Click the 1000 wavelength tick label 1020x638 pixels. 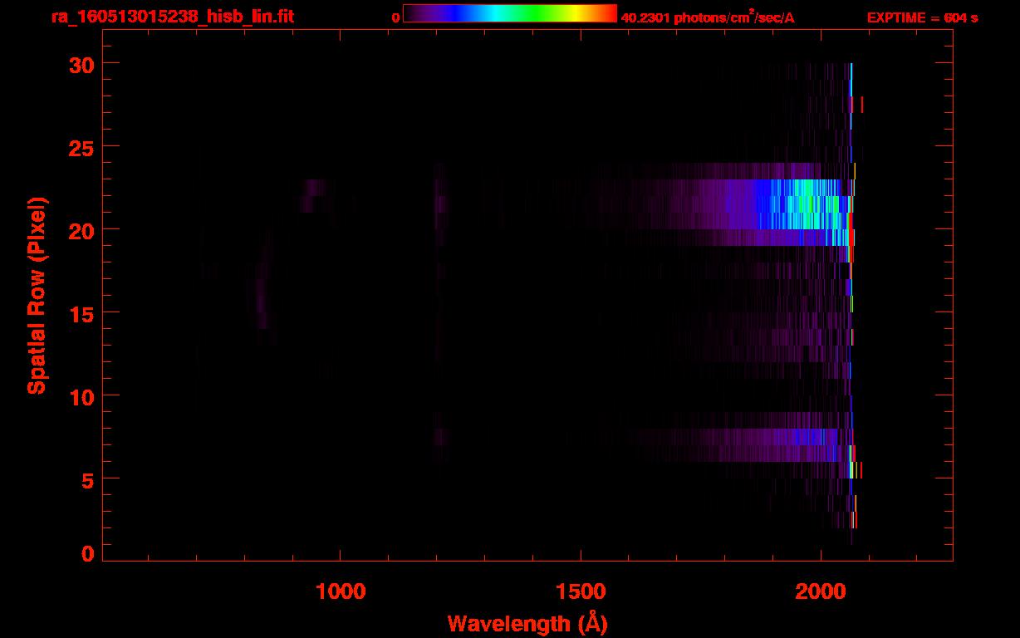(x=340, y=591)
